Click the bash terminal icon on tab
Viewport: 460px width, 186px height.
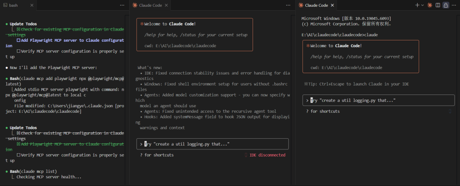tap(4, 5)
